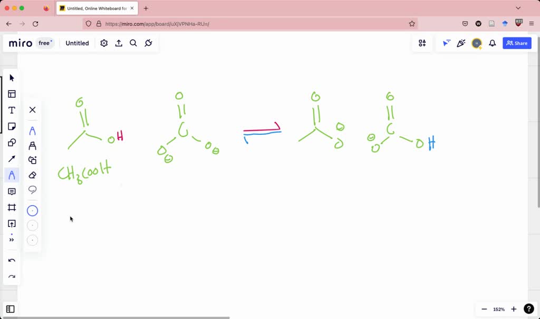540x319 pixels.
Task: Open the help question mark
Action: [x=528, y=308]
